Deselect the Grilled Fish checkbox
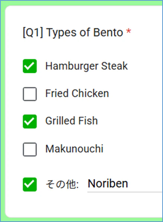This screenshot has height=222, width=163. click(x=30, y=122)
